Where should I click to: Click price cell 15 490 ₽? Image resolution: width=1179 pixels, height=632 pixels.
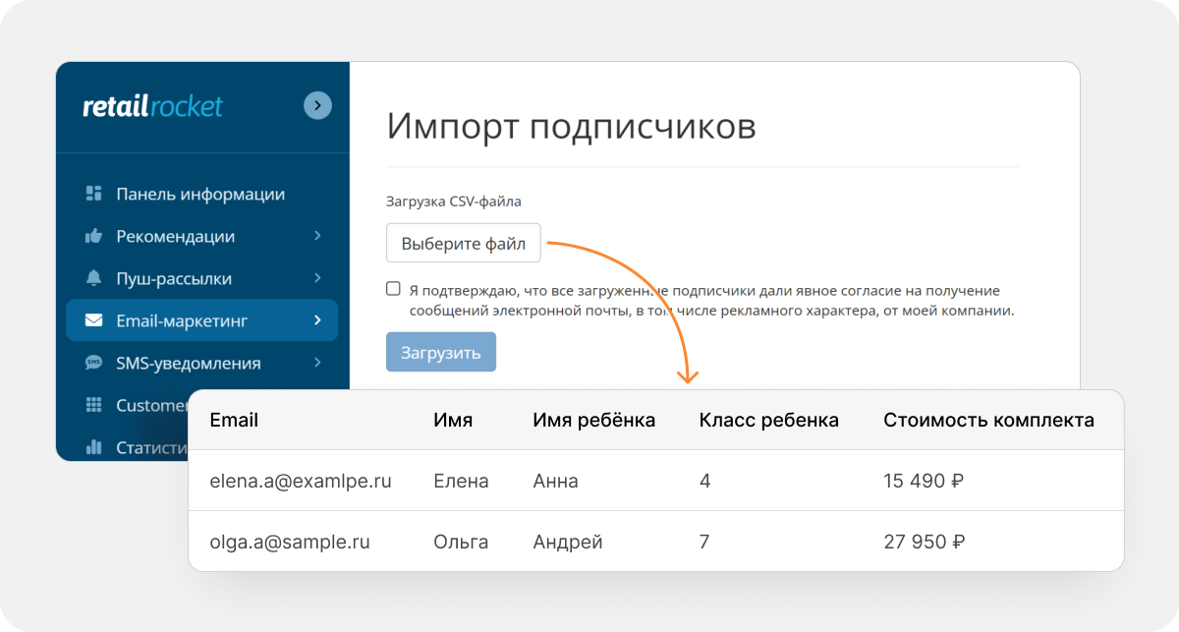click(x=925, y=482)
